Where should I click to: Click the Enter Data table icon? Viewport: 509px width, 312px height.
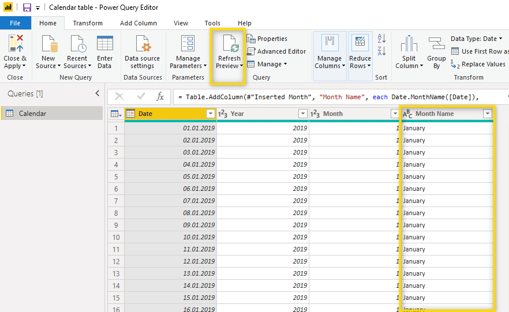(104, 44)
